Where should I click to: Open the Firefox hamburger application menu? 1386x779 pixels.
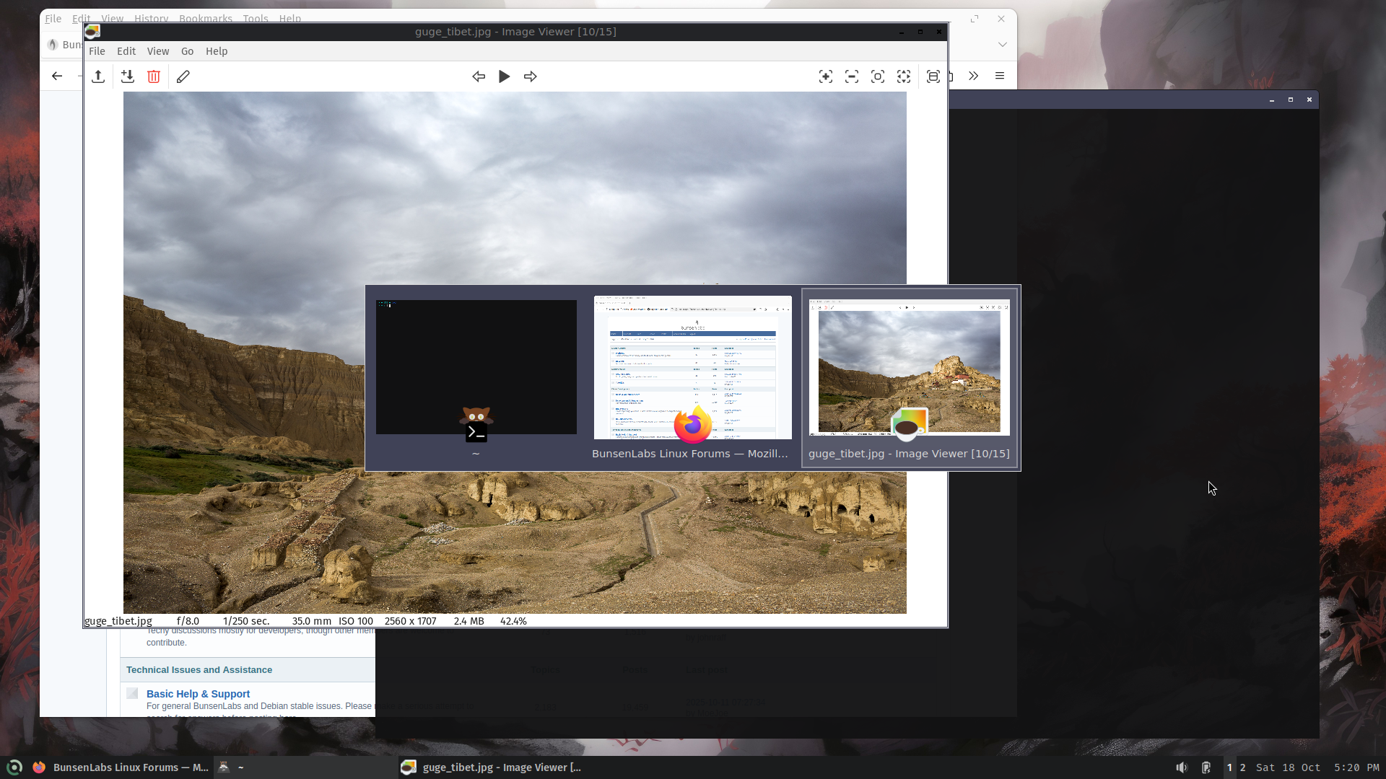(x=1000, y=76)
